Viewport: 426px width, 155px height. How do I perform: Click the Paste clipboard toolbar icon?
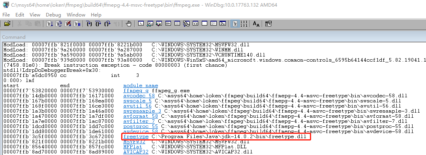pyautogui.click(x=38, y=24)
